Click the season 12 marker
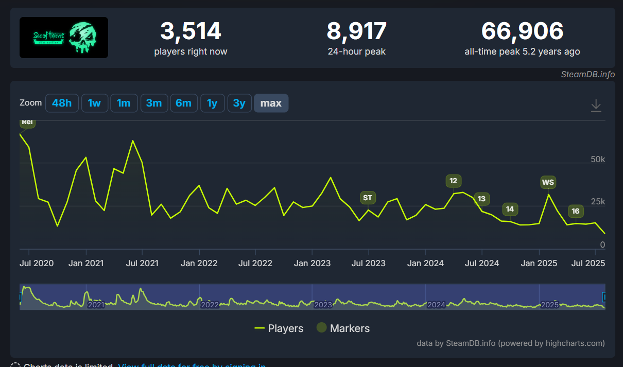623x367 pixels. (453, 181)
